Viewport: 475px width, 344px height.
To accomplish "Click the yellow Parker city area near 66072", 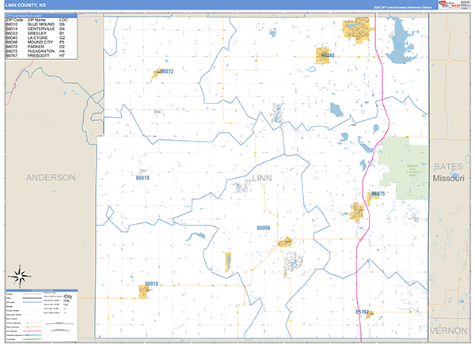I will pos(157,74).
